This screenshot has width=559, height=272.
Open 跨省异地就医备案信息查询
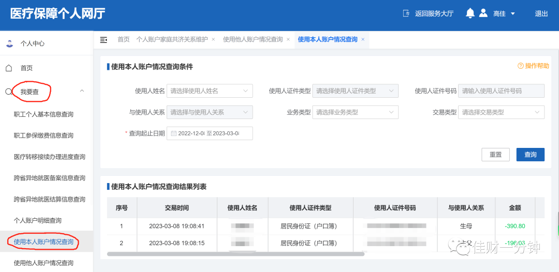coord(50,178)
